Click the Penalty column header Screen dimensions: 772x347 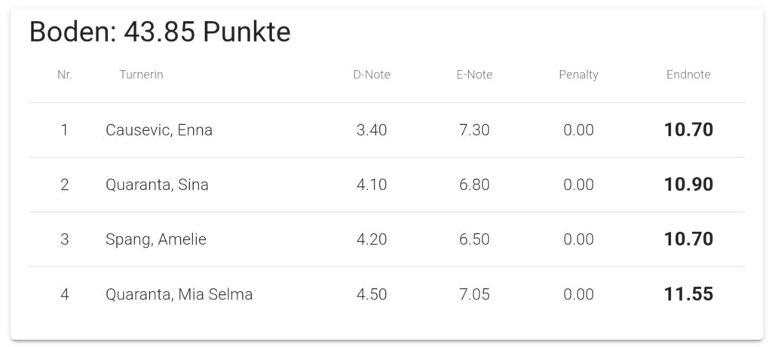pos(578,75)
